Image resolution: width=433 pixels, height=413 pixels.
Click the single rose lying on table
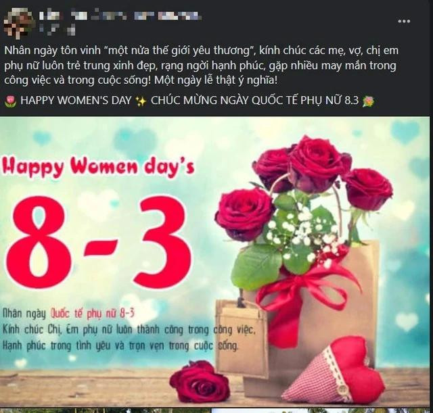(x=200, y=382)
